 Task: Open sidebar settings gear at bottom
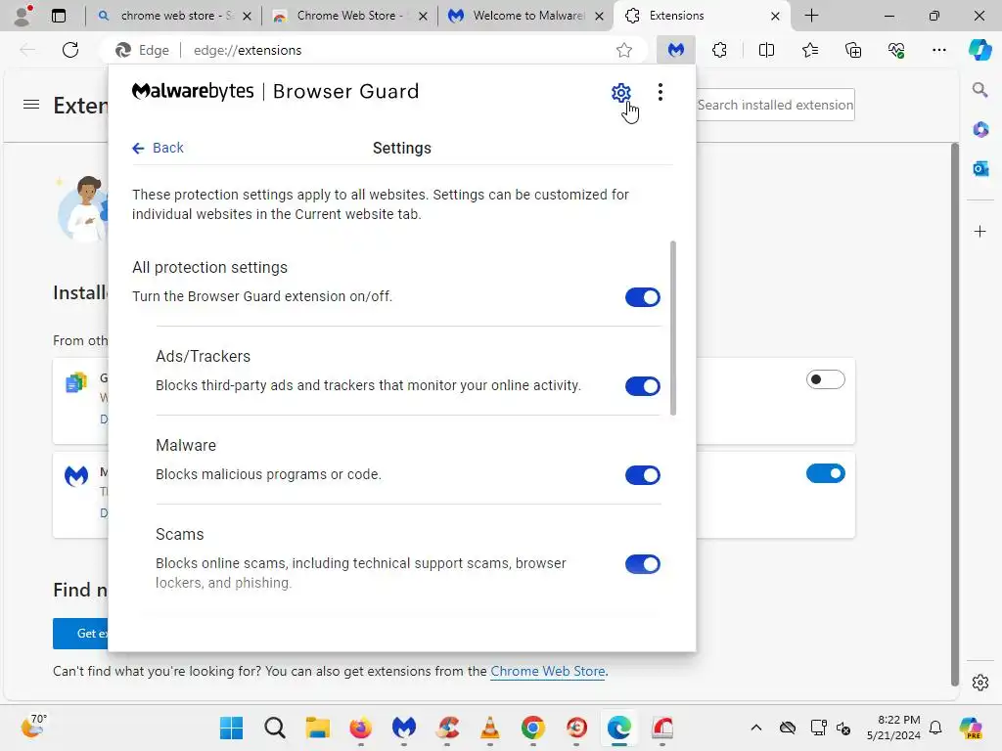[980, 683]
